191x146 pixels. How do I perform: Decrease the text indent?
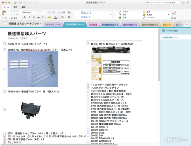pyautogui.click(x=59, y=12)
